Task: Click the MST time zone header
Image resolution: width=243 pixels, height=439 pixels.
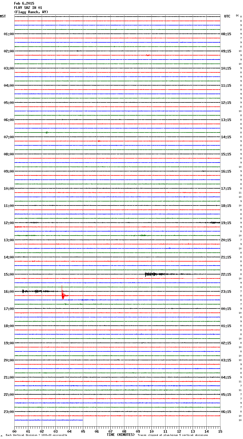Action: 3,16
